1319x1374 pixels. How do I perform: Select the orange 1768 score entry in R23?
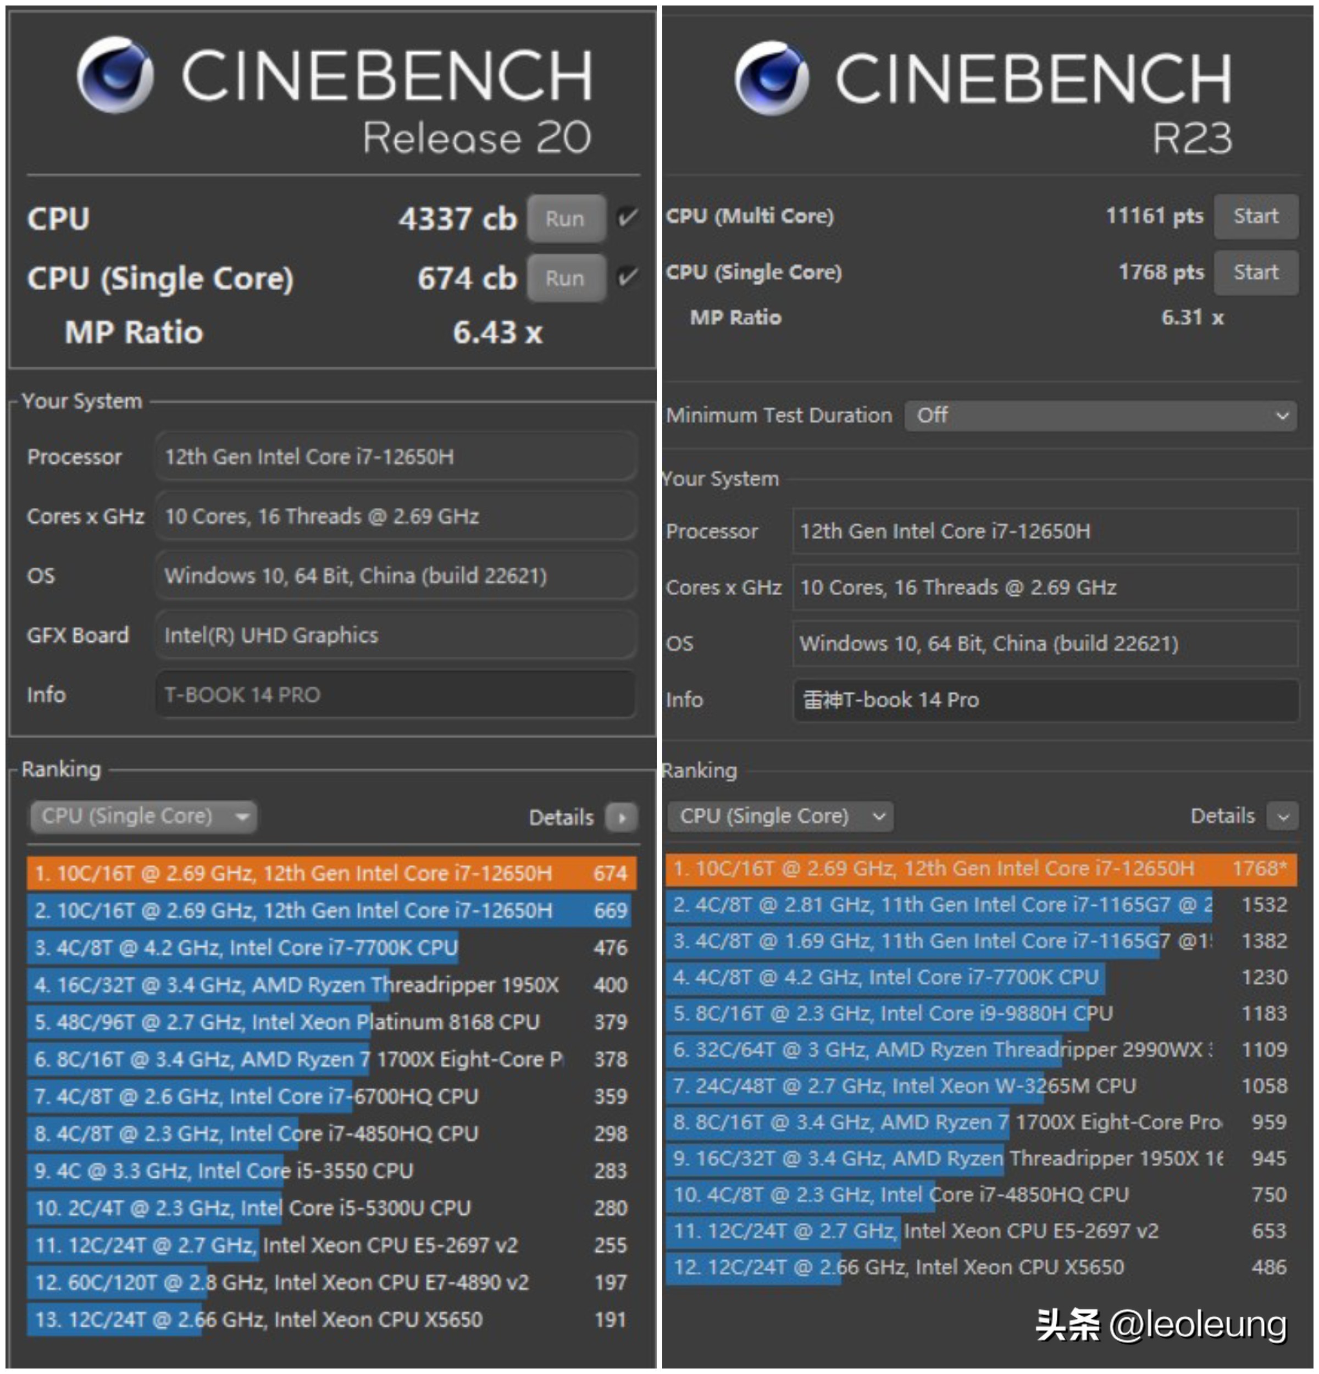[x=980, y=868]
